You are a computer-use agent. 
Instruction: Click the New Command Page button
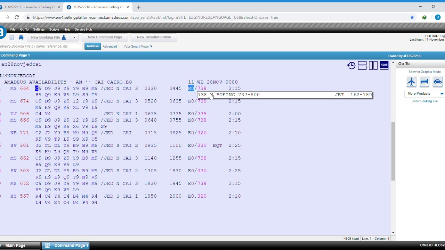coord(105,37)
